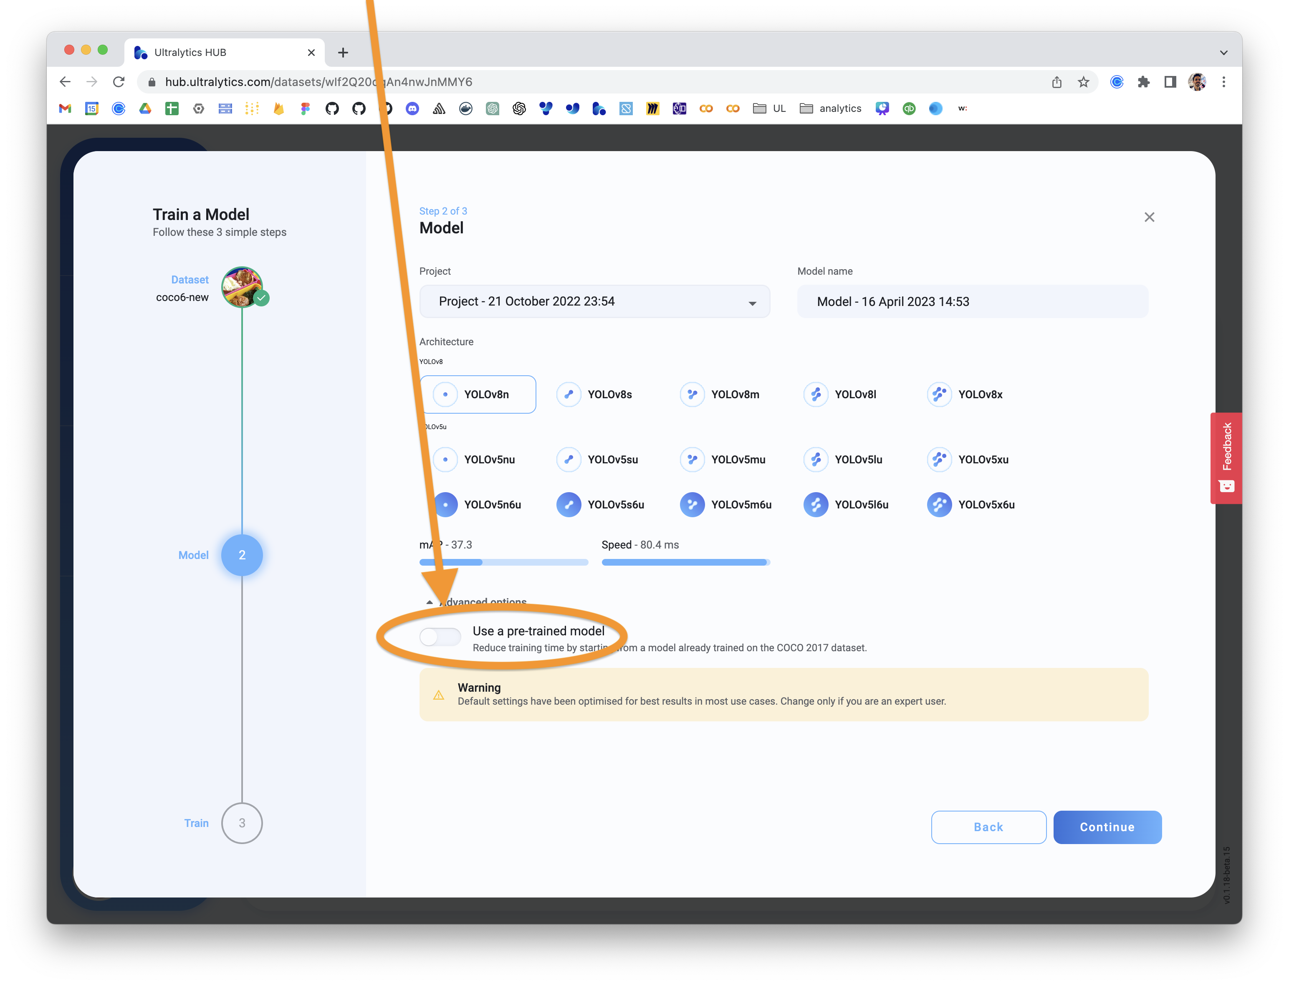Click the Gmail bookmark icon
Viewport: 1289px width, 986px height.
(x=65, y=109)
